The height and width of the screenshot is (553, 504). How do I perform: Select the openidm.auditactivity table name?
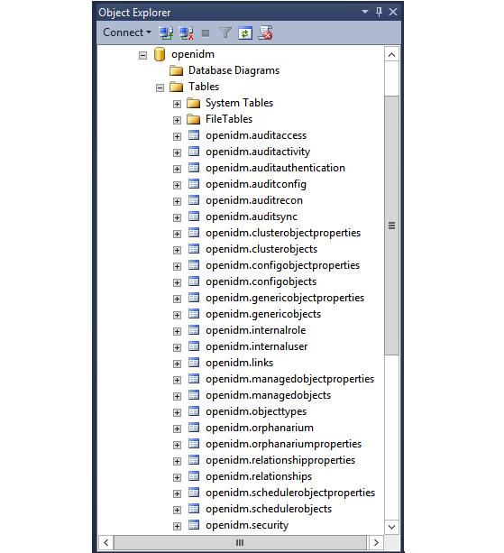point(258,152)
